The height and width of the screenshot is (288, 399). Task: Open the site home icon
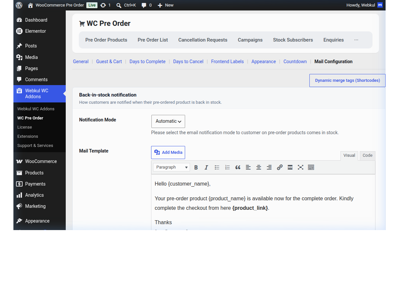(30, 5)
